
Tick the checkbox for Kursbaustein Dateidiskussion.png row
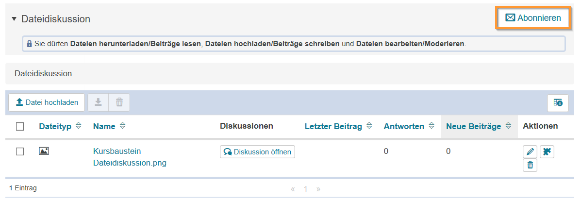click(20, 151)
